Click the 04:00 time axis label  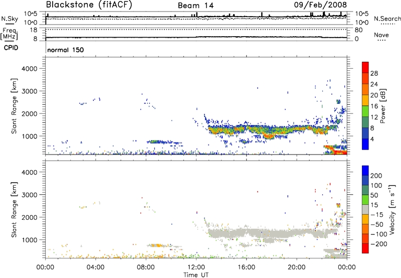click(x=95, y=267)
